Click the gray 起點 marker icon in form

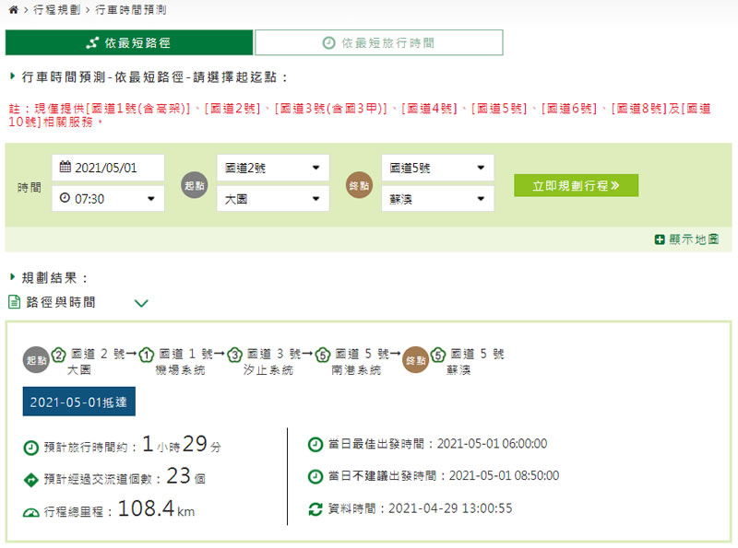click(x=195, y=185)
